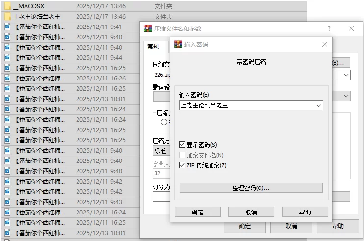Close the 输入密码 dialog
This screenshot has height=241, width=364.
click(325, 44)
